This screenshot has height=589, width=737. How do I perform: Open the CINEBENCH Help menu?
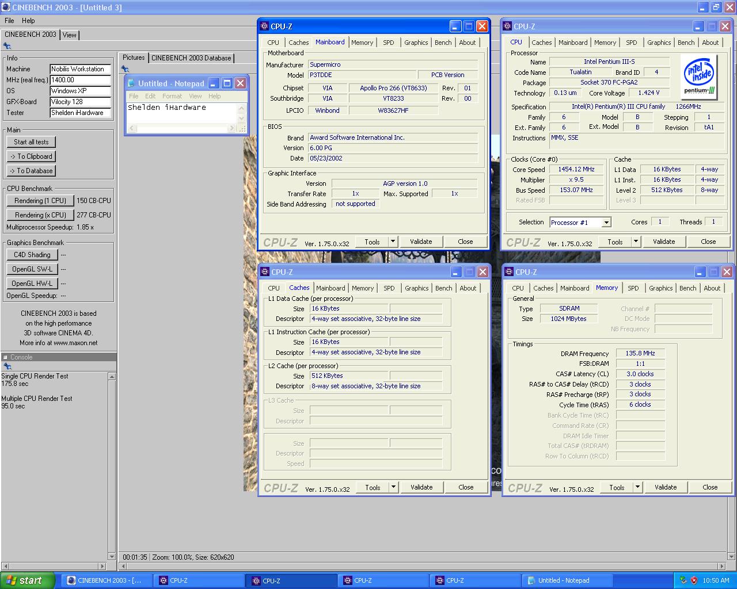point(28,21)
